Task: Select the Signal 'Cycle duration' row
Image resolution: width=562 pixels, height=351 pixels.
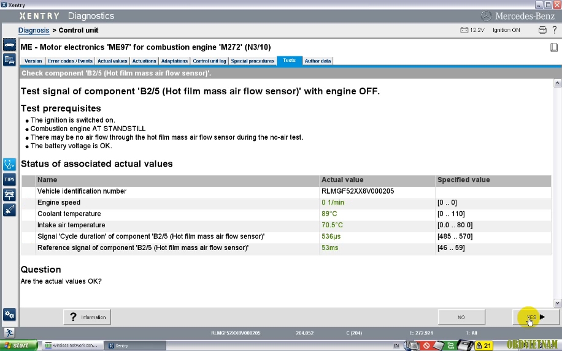Action: coord(286,236)
